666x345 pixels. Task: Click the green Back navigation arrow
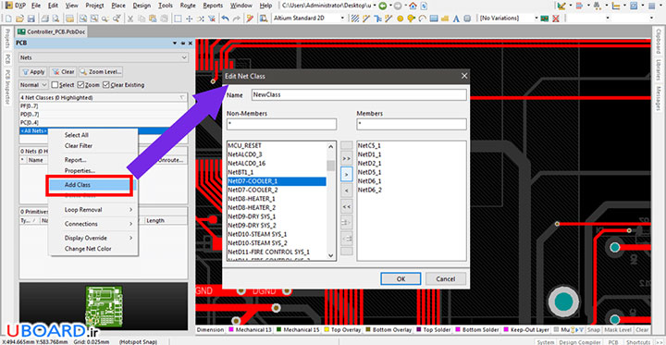383,6
